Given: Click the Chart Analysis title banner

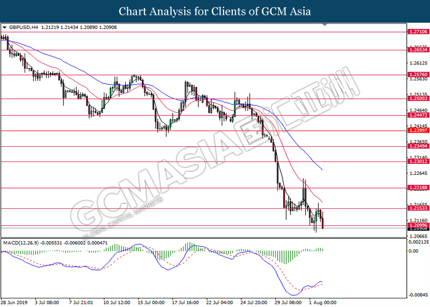Looking at the screenshot, I should pyautogui.click(x=215, y=11).
